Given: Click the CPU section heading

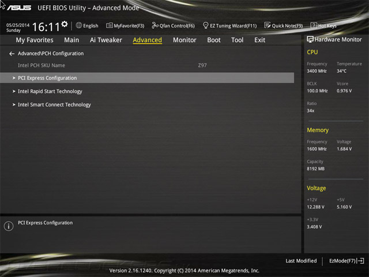Looking at the screenshot, I should pos(312,52).
